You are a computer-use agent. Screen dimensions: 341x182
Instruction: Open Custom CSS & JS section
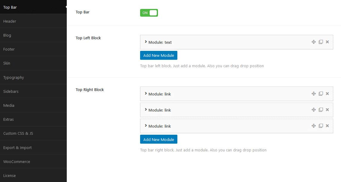point(33,134)
